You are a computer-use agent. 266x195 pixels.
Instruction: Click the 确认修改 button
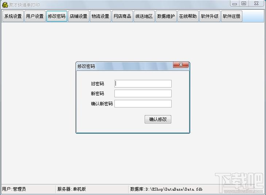(158, 119)
